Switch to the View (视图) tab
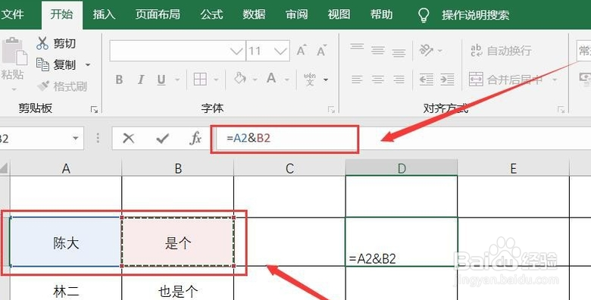Image resolution: width=591 pixels, height=300 pixels. (339, 14)
